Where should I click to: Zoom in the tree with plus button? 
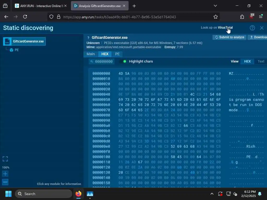5,174
